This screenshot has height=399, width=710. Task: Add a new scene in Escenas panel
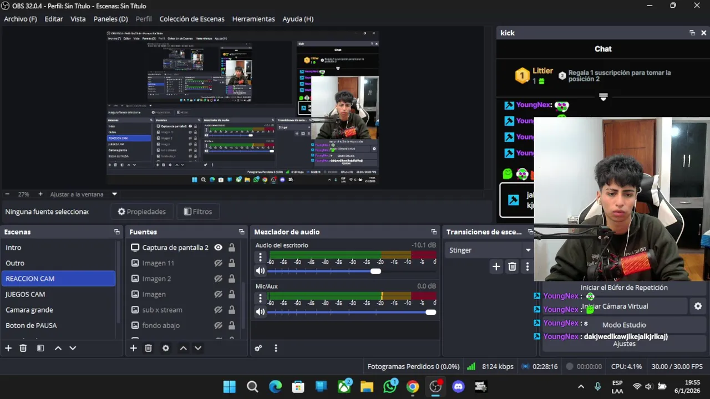pos(8,348)
